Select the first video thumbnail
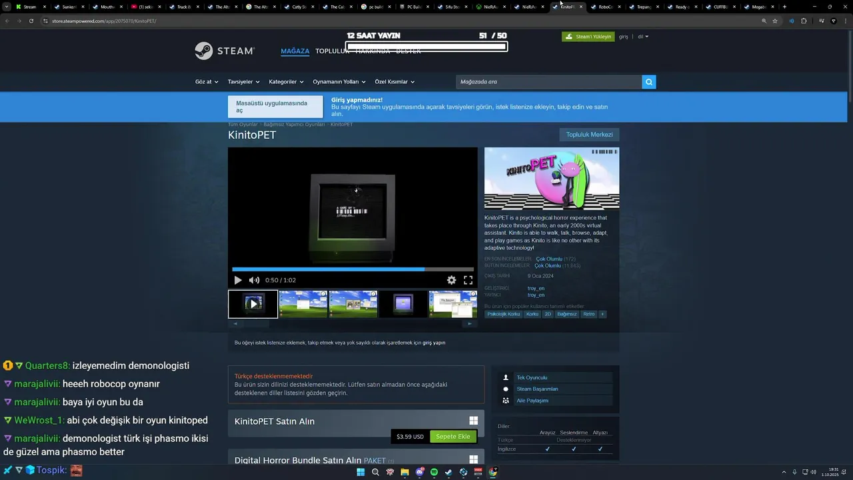 pos(253,304)
